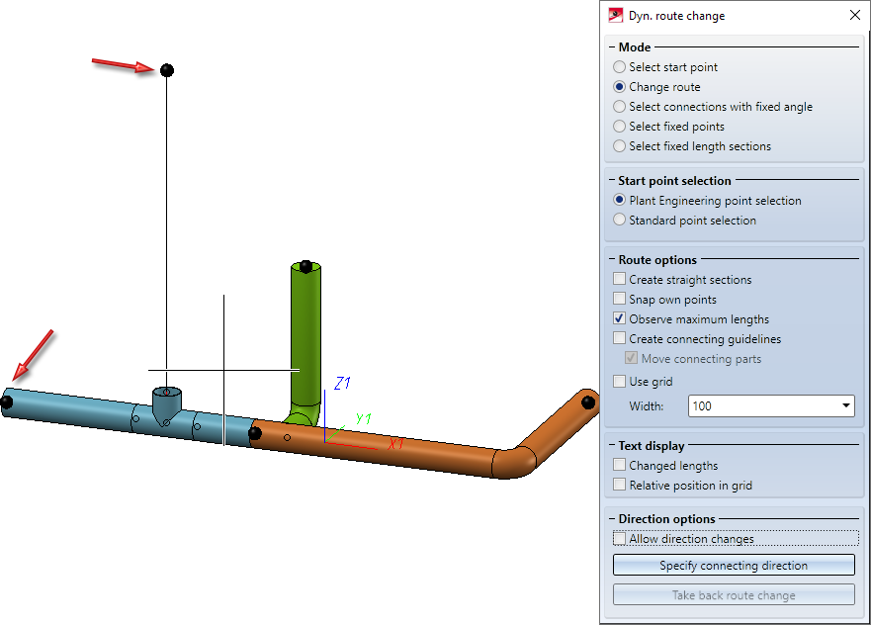
Task: Collapse the Text display section
Action: coord(612,446)
